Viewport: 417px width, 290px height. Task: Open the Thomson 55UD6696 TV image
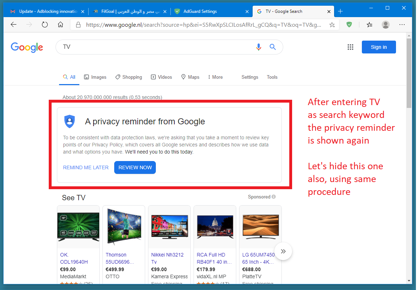click(x=124, y=227)
